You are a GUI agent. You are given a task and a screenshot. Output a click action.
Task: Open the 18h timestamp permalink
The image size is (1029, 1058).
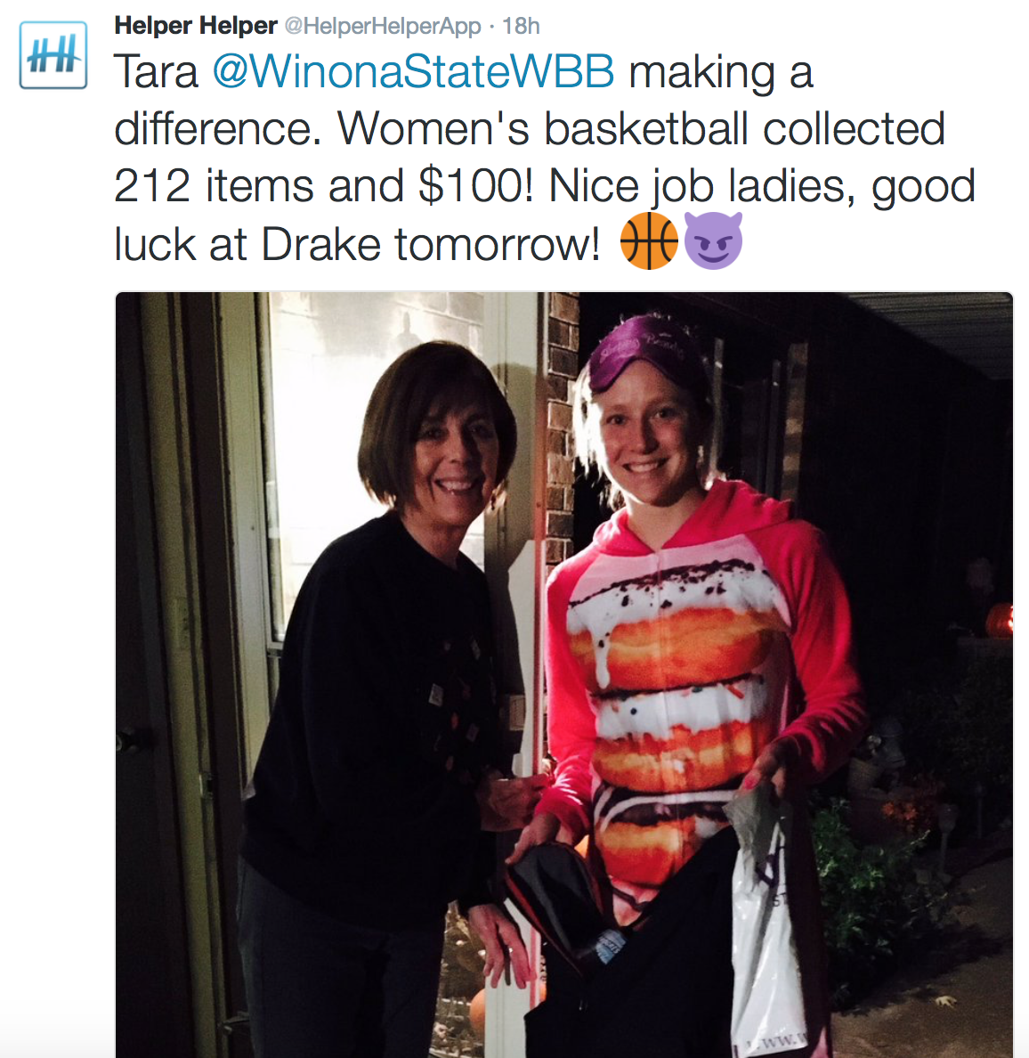(x=522, y=27)
